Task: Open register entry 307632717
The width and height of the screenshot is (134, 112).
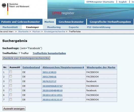Action: coord(49,81)
